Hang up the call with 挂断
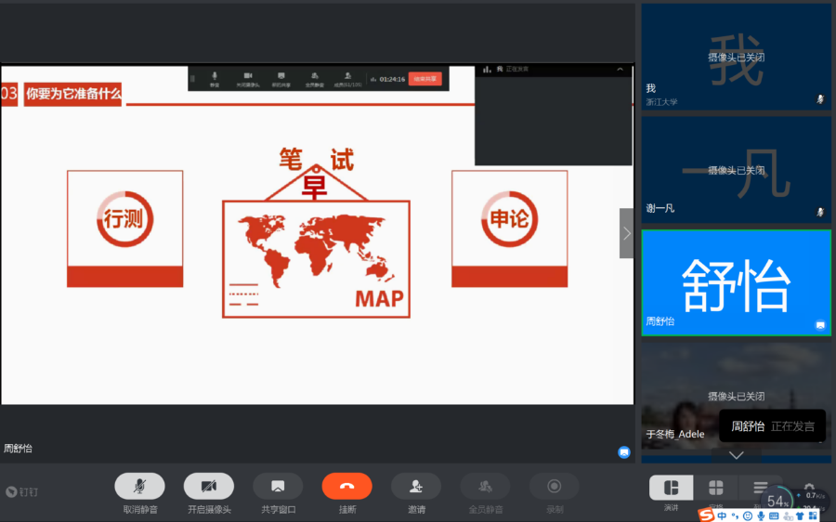This screenshot has height=522, width=836. coord(346,486)
